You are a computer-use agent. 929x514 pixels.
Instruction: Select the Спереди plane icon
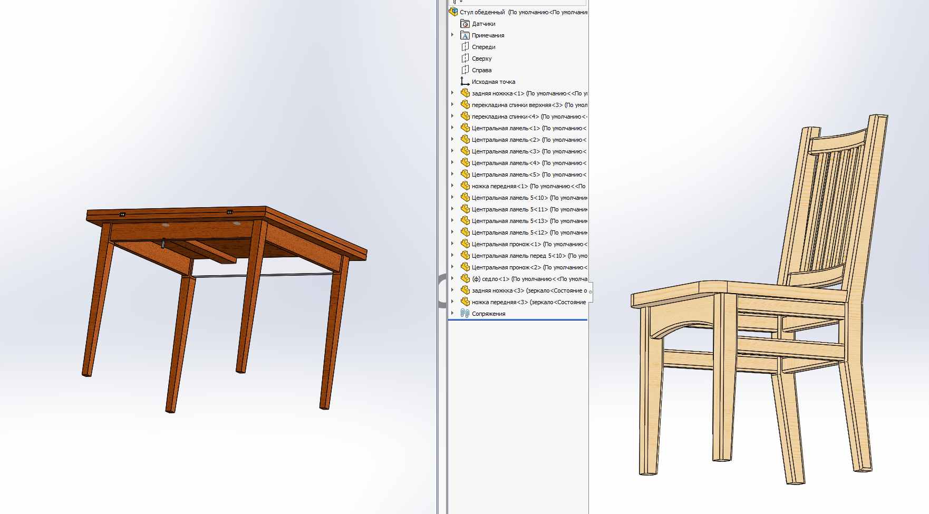pos(465,47)
